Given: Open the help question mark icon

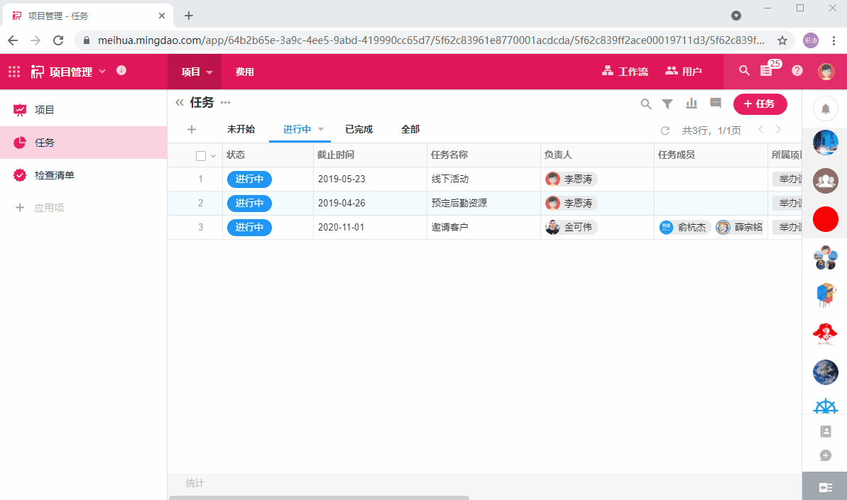Looking at the screenshot, I should [797, 71].
